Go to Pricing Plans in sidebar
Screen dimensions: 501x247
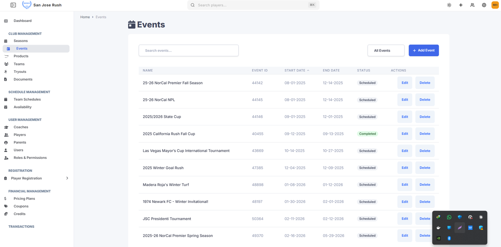[x=24, y=199]
